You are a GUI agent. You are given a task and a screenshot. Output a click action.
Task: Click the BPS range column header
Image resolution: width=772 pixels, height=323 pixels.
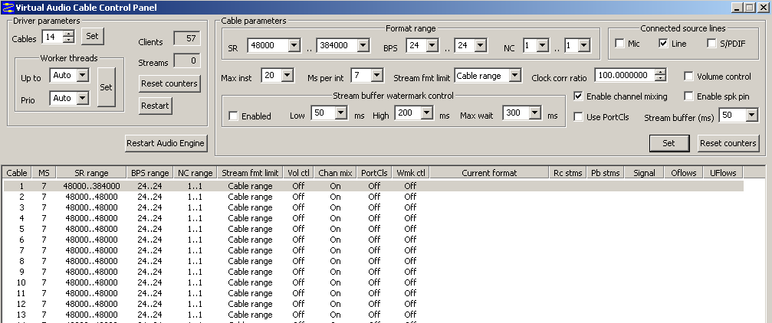tap(149, 172)
